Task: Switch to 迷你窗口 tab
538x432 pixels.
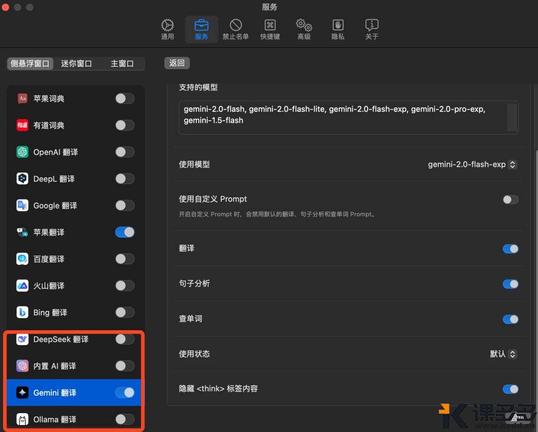Action: coord(77,63)
